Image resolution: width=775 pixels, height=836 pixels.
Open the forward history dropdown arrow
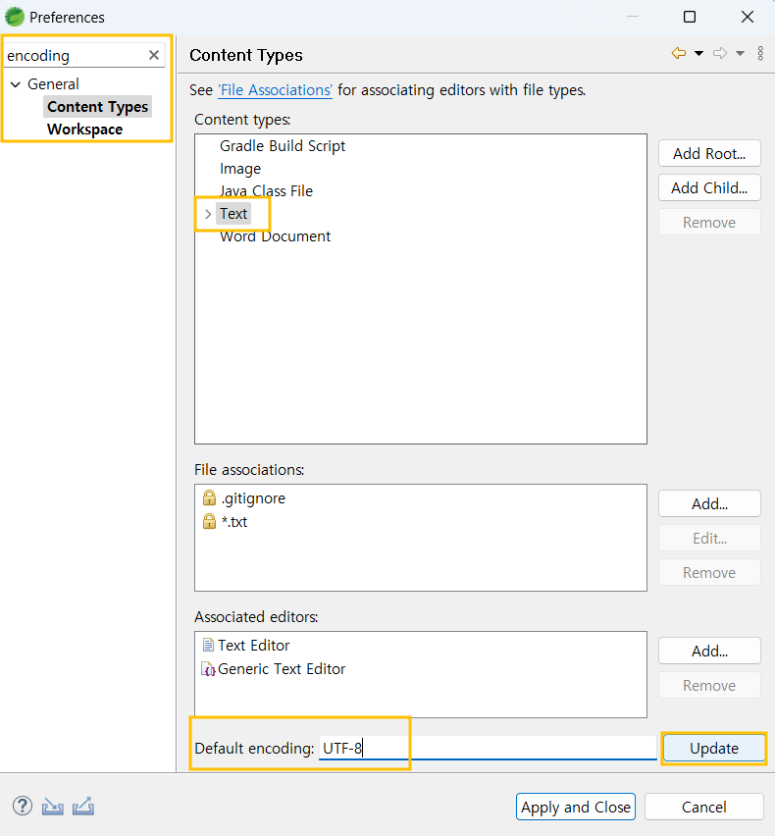(x=740, y=53)
